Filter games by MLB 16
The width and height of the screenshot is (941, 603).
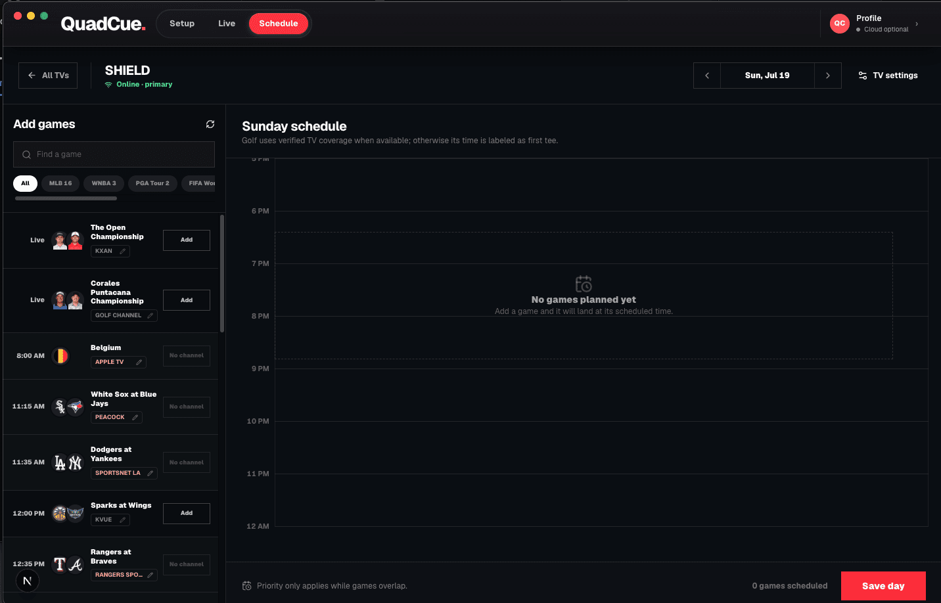tap(60, 183)
